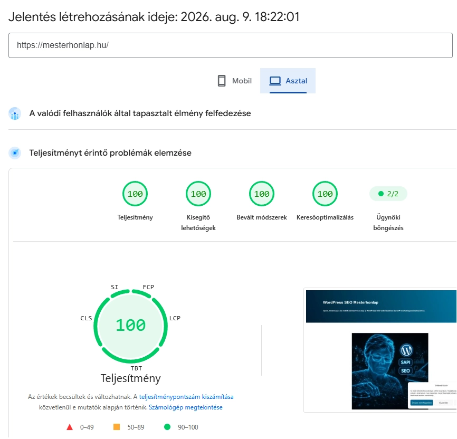Open the Kisegítő lehetőségek 100 score gauge
The height and width of the screenshot is (439, 457).
point(198,194)
